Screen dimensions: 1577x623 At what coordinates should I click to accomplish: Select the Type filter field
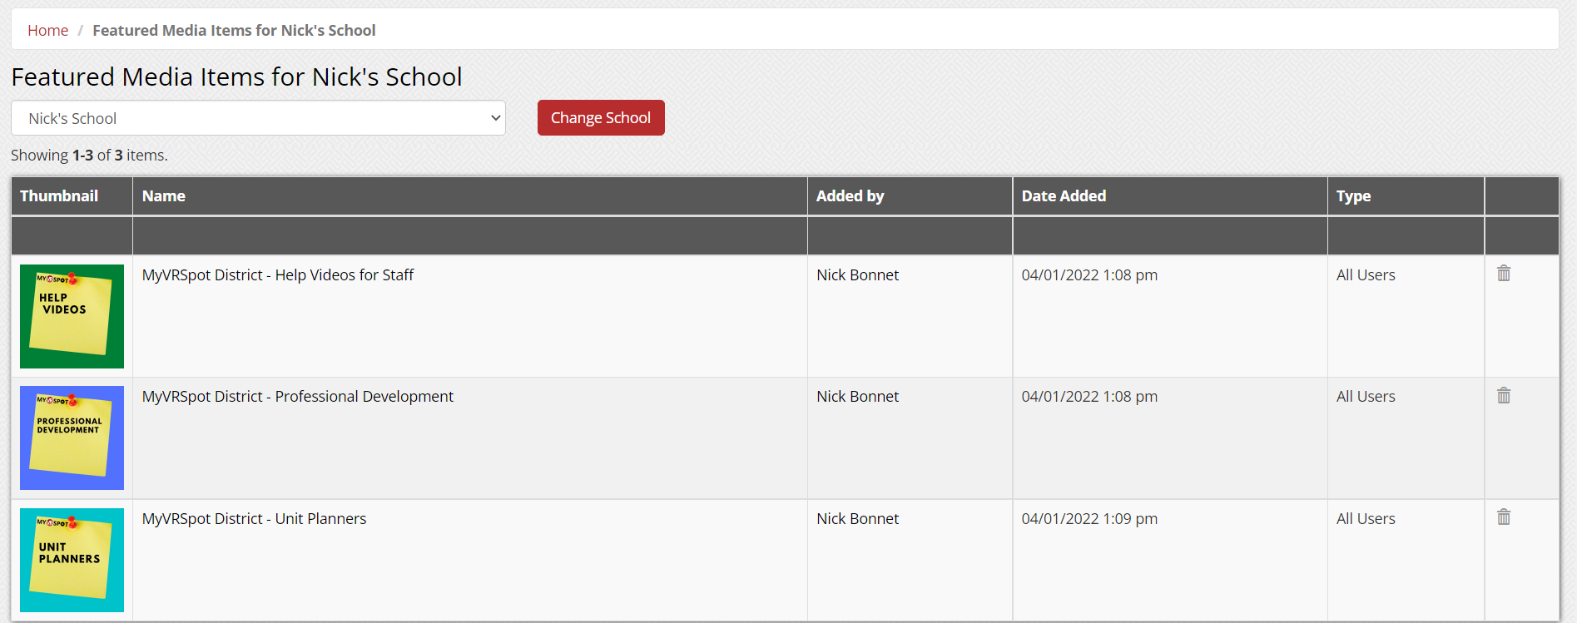1406,236
